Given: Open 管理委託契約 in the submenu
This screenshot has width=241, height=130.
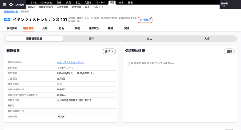Looking at the screenshot, I should (x=46, y=7).
